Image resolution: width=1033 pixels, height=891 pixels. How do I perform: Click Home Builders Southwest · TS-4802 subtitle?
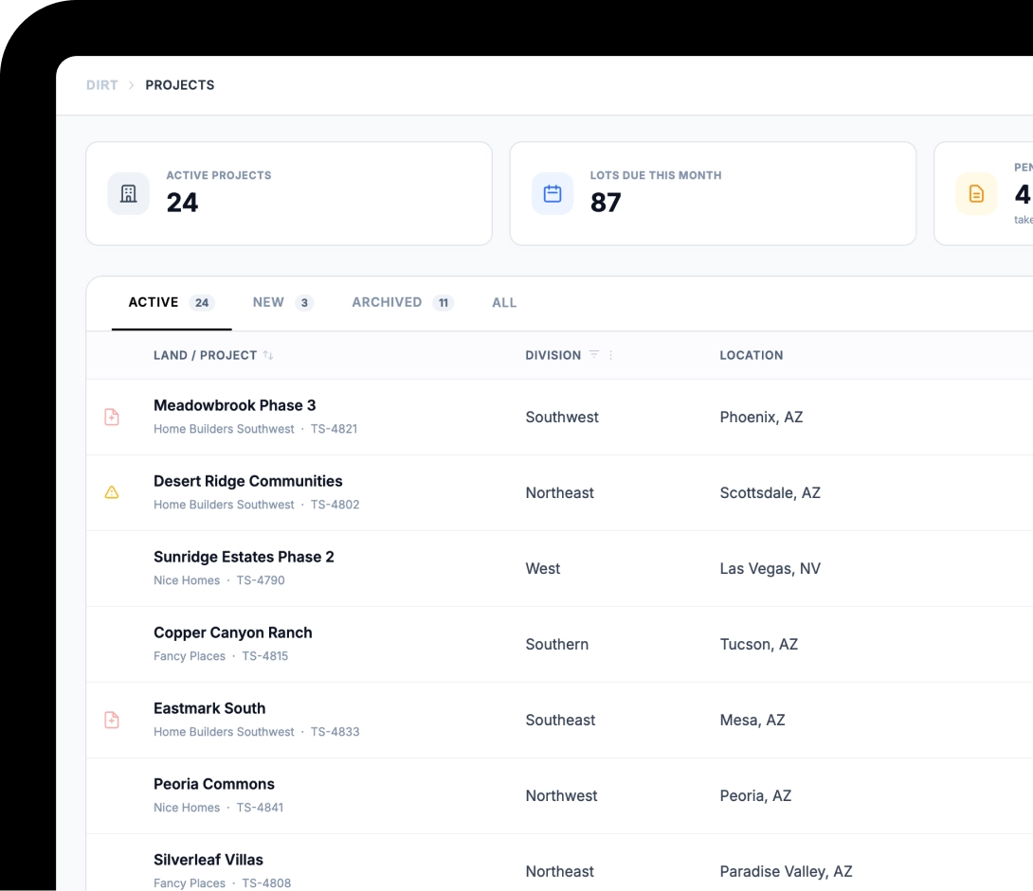click(x=256, y=505)
